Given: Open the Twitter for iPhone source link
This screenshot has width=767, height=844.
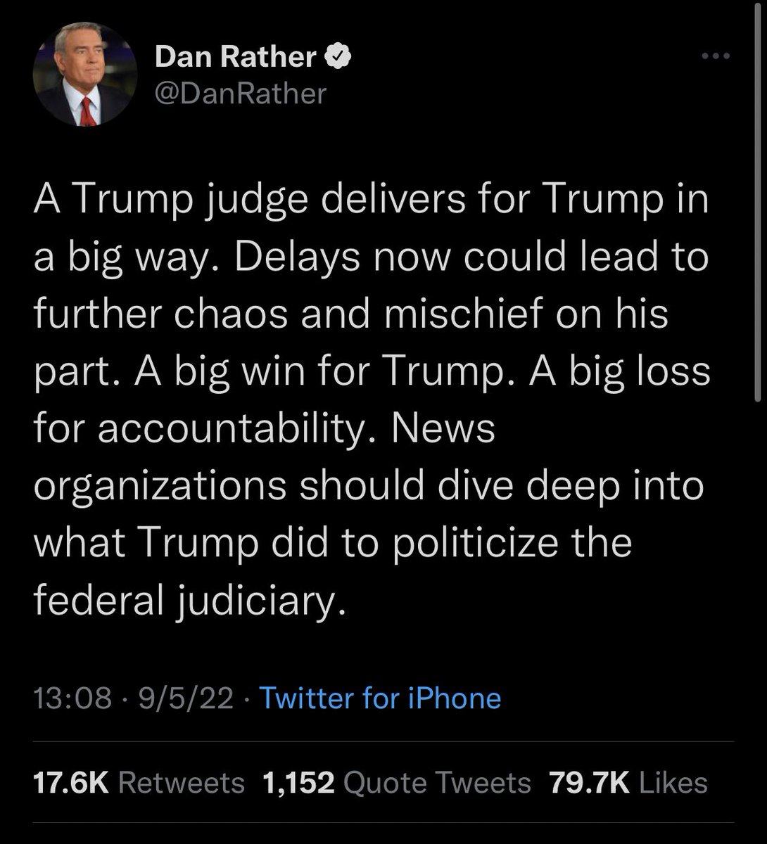Looking at the screenshot, I should 381,698.
